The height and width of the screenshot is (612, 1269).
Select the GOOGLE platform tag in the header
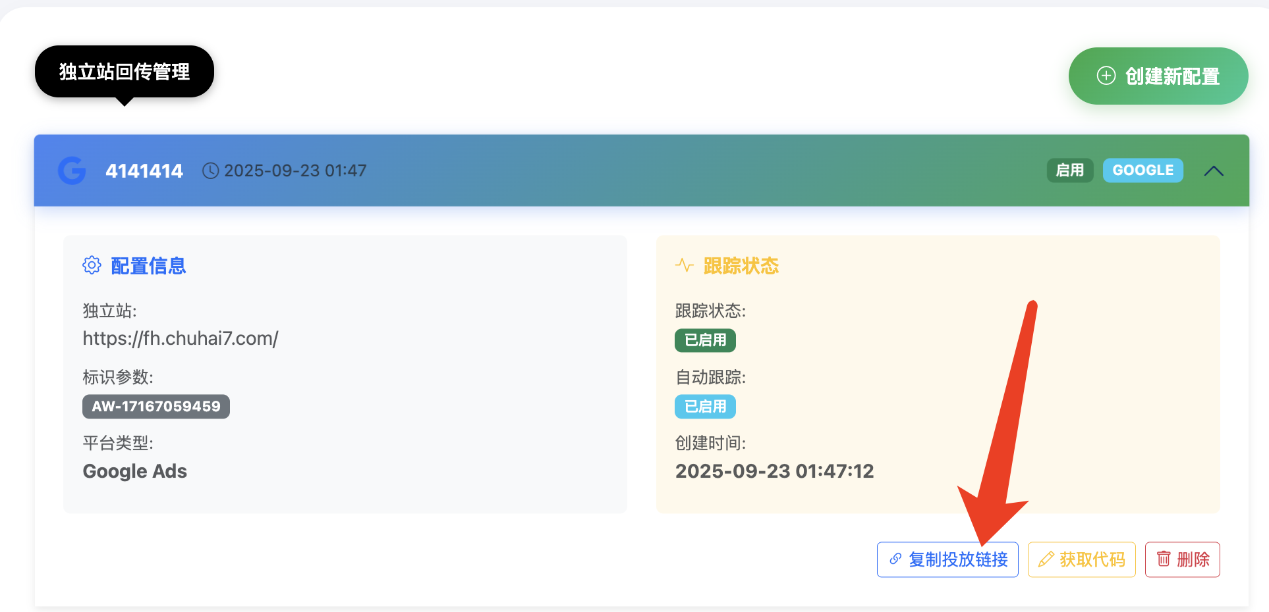1142,170
